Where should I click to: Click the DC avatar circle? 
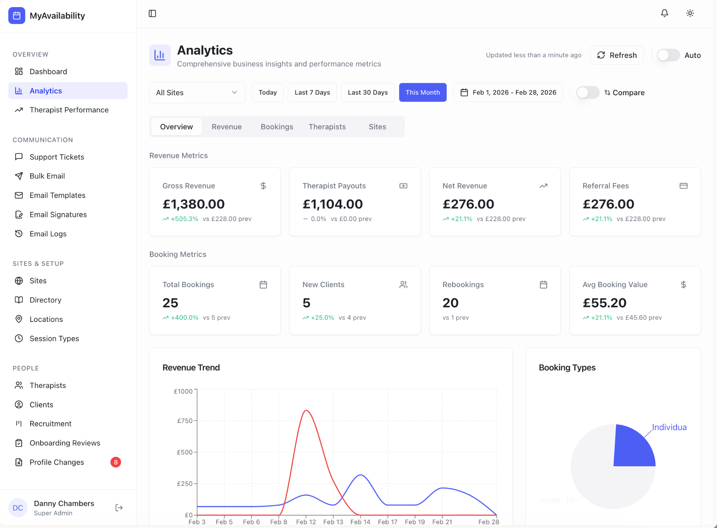pos(18,508)
